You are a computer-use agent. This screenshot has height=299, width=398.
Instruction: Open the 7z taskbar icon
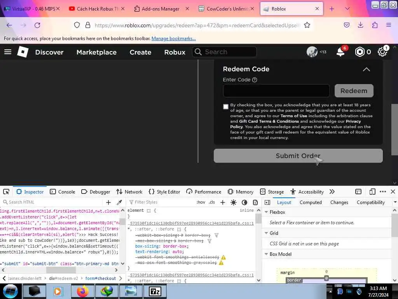pos(155,291)
